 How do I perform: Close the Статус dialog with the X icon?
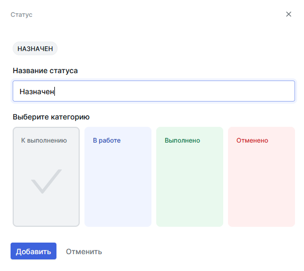tap(289, 14)
